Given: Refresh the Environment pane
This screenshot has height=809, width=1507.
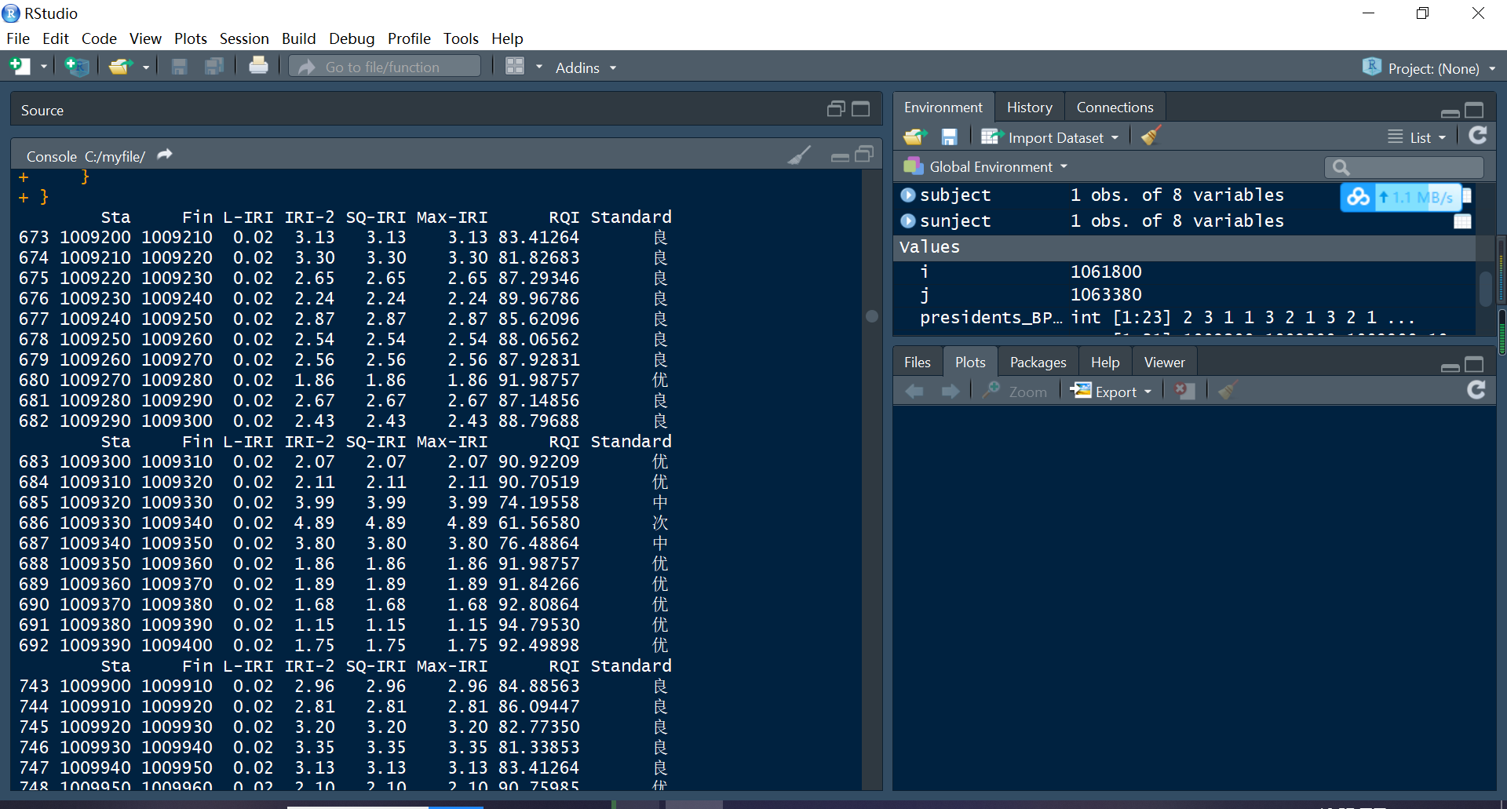Looking at the screenshot, I should pos(1477,137).
